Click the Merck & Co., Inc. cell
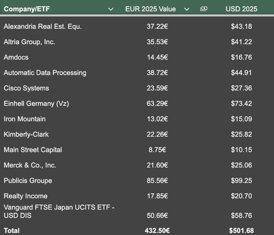The width and height of the screenshot is (274, 235). [x=30, y=165]
